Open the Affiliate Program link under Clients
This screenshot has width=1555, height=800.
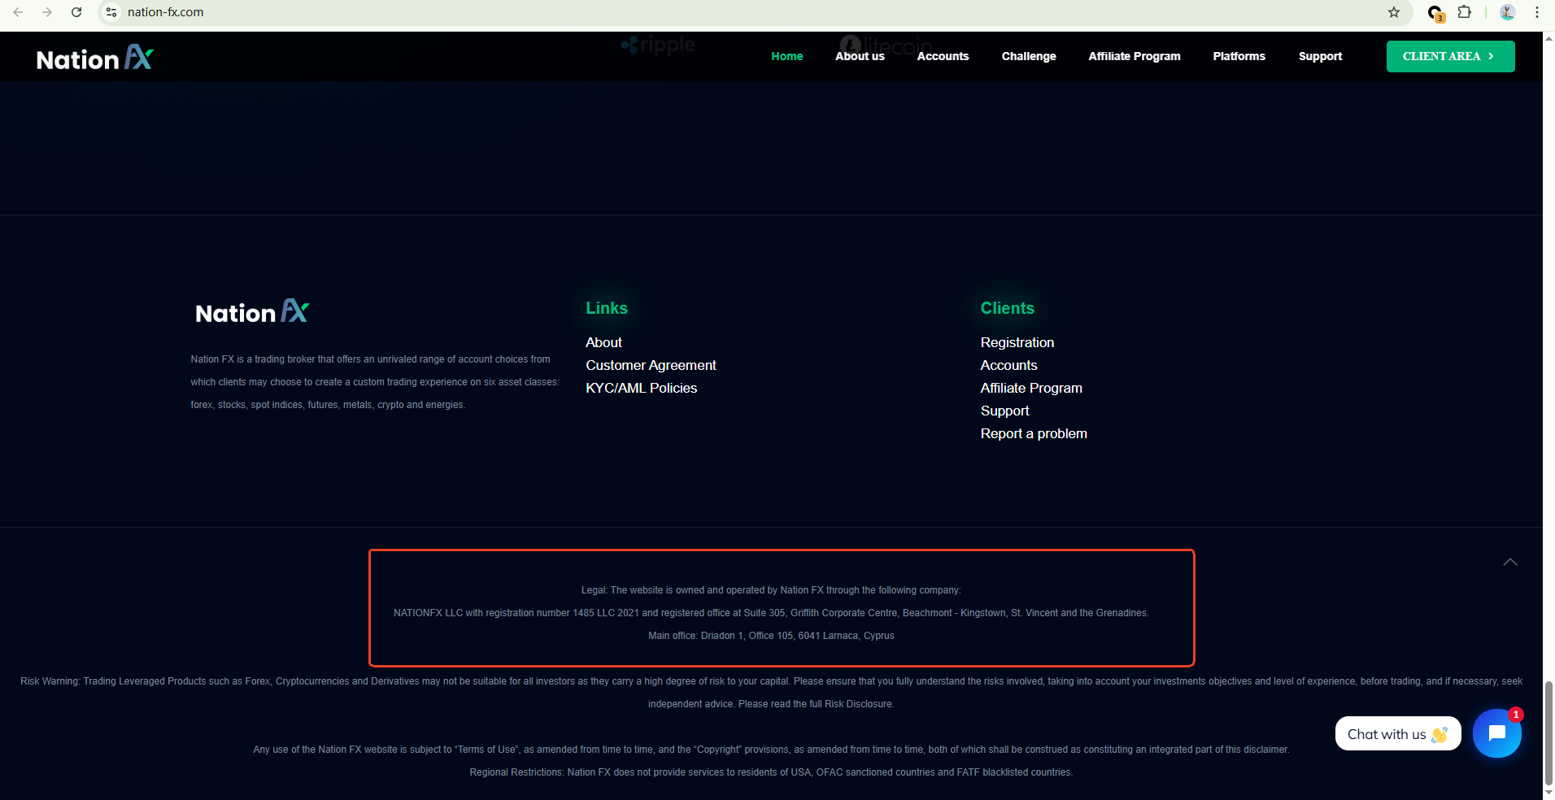1031,388
